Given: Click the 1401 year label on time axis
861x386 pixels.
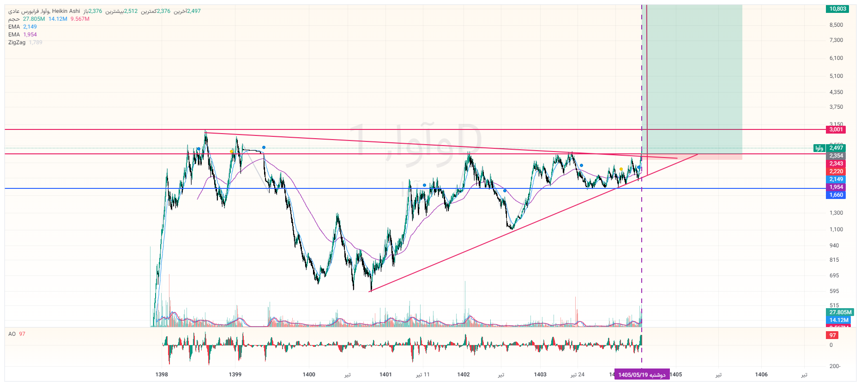Looking at the screenshot, I should tap(385, 374).
